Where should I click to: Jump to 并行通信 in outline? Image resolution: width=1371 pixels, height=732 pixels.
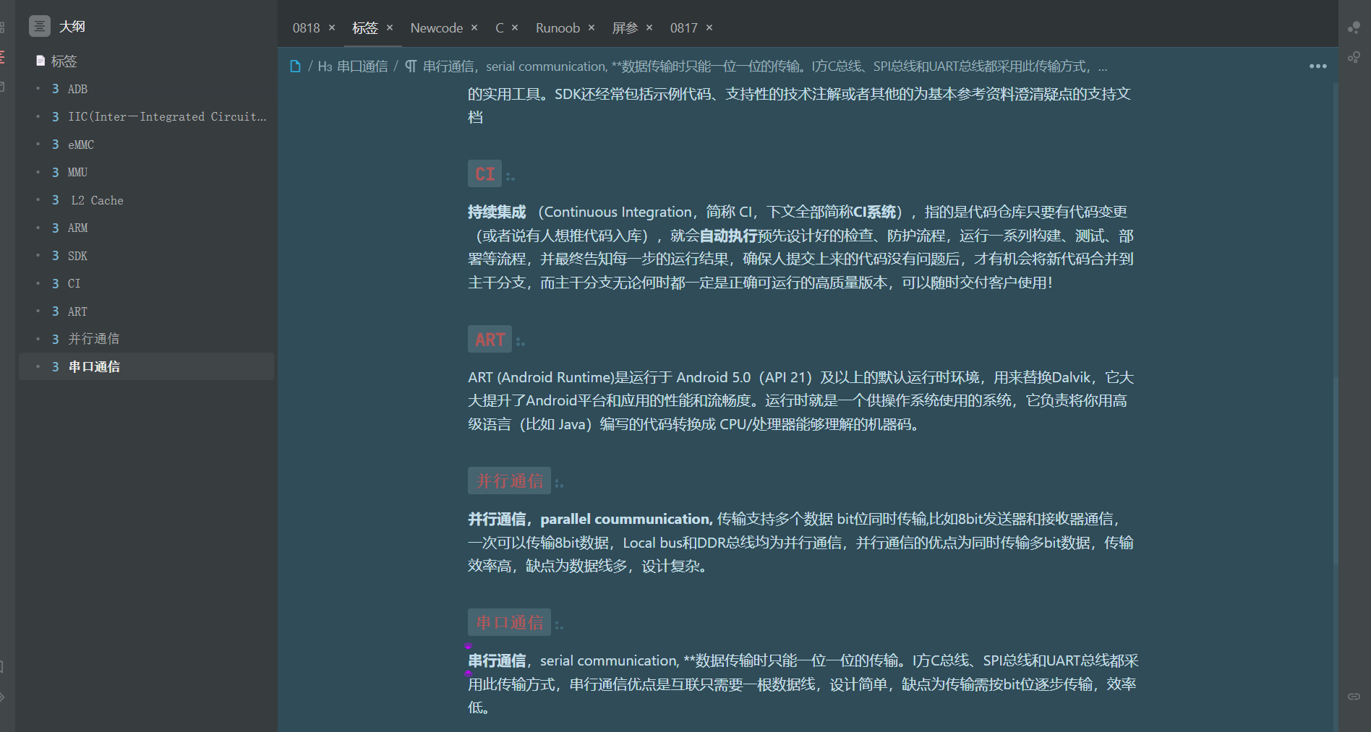tap(93, 339)
